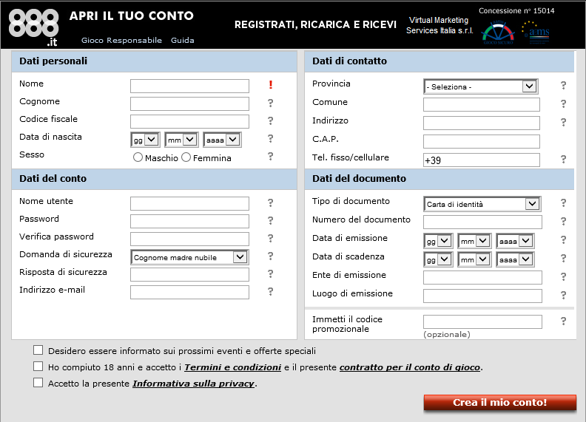
Task: Click question mark beside Data di emissione
Action: coord(564,239)
